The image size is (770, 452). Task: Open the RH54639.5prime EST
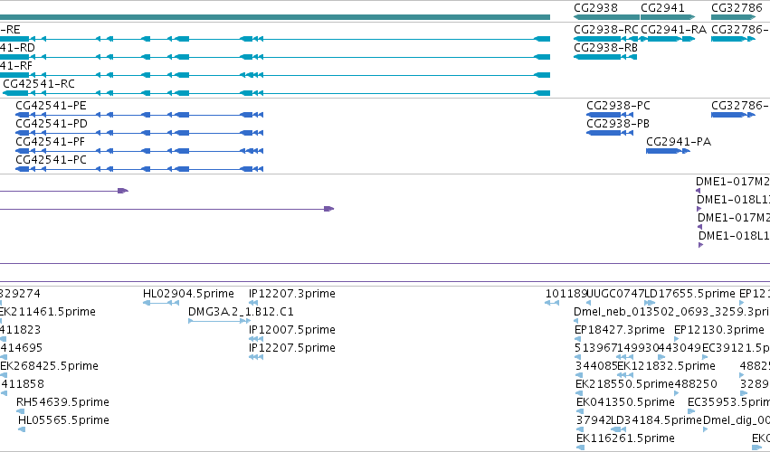click(x=62, y=402)
